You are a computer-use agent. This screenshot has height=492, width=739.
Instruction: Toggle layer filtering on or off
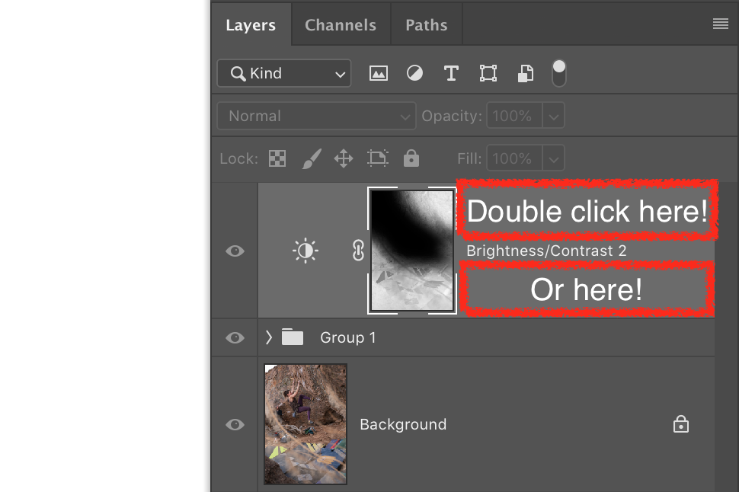tap(559, 73)
